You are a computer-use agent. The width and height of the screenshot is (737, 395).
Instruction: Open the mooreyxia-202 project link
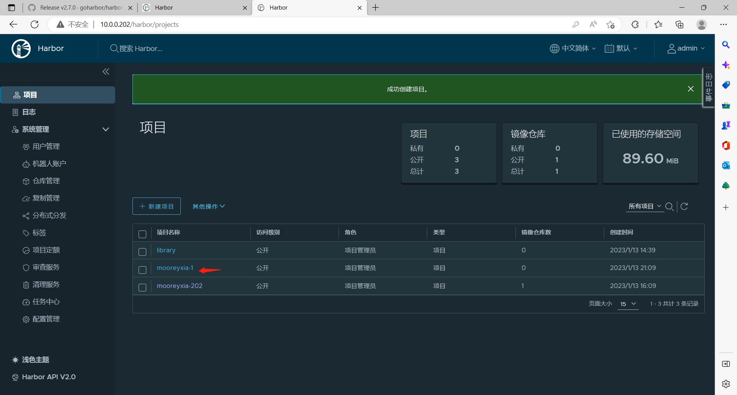tap(180, 286)
